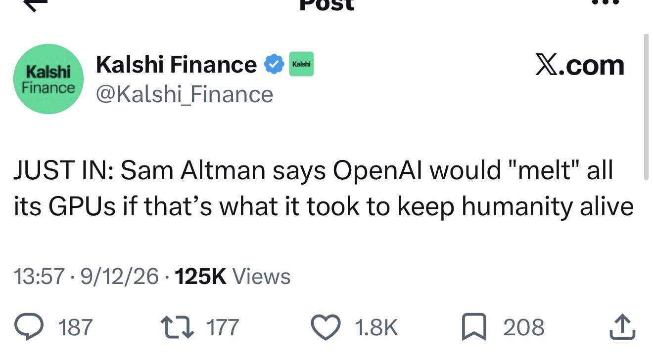Click the Kalshi Finance display name
The height and width of the screenshot is (358, 653).
177,65
